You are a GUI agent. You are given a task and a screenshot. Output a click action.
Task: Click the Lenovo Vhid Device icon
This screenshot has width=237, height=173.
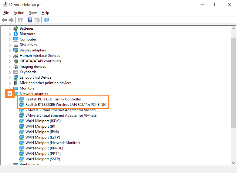tap(16, 77)
